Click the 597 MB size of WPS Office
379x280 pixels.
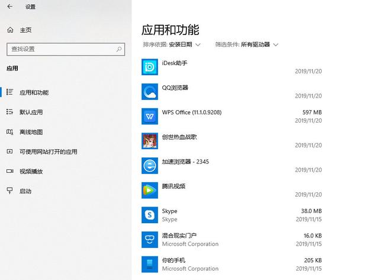pyautogui.click(x=312, y=112)
